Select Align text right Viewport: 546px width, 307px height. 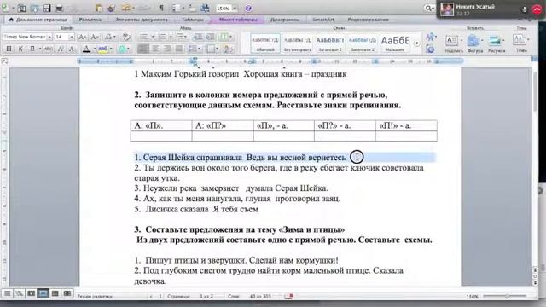[x=167, y=49]
